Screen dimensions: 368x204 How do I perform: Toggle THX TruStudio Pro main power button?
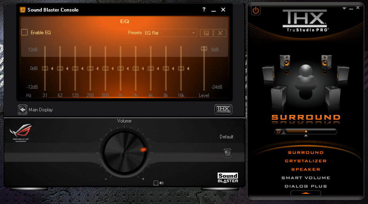tap(256, 10)
